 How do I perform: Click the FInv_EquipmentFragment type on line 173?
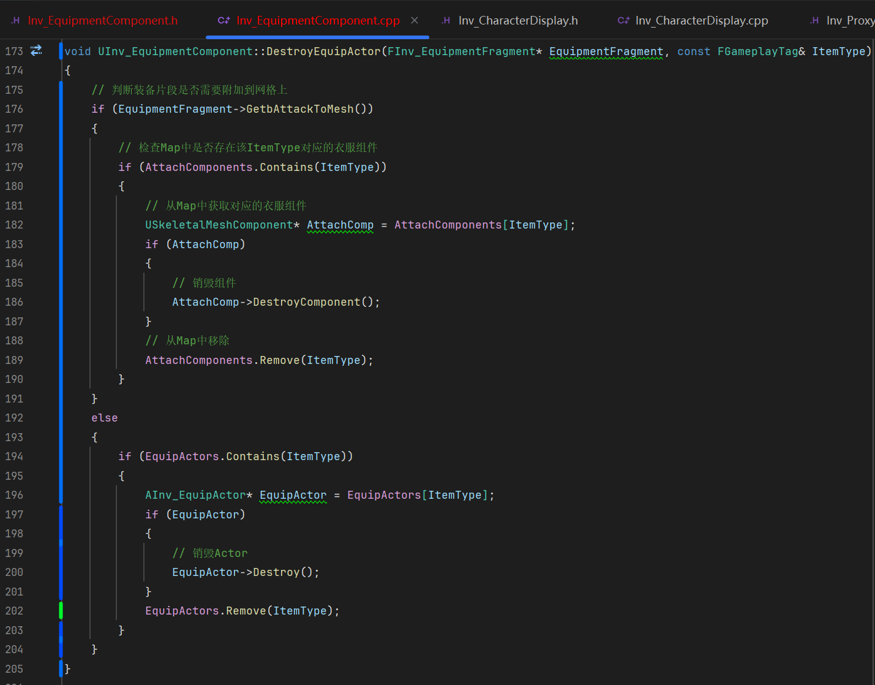pyautogui.click(x=462, y=51)
